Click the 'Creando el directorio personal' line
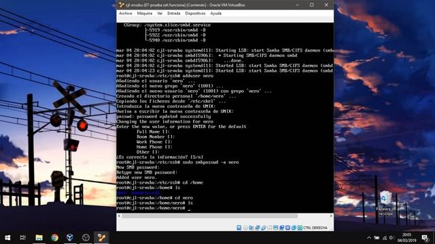435x244 pixels. click(176, 96)
